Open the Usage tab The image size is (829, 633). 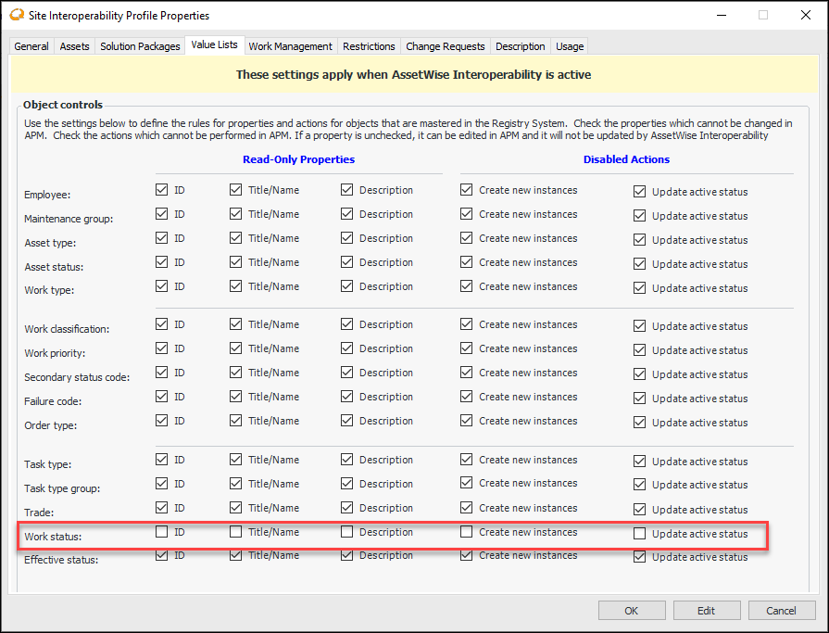tap(570, 46)
